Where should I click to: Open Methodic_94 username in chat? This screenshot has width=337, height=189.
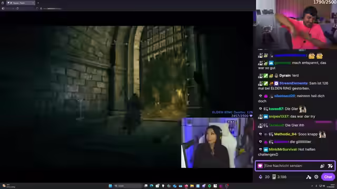285,134
